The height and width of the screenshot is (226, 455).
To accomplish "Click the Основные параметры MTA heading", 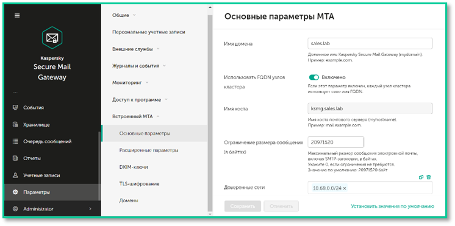I will point(279,16).
